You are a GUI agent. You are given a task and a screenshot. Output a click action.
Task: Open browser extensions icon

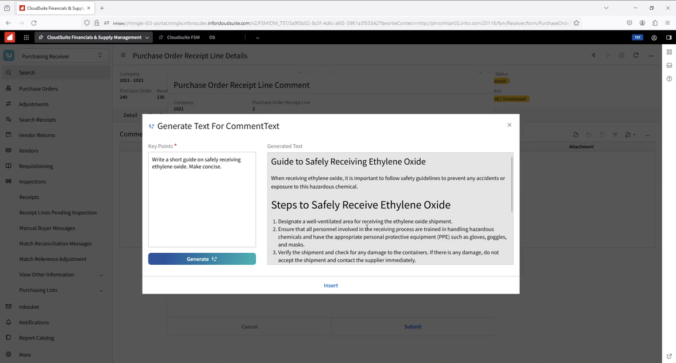click(655, 23)
